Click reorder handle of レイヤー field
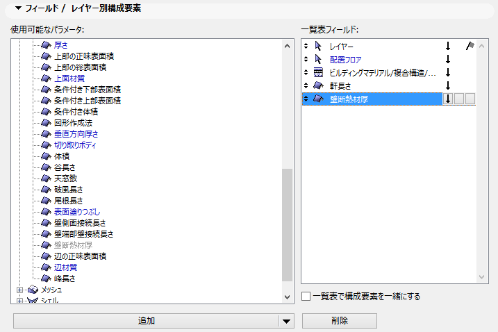Image resolution: width=498 pixels, height=332 pixels. click(x=306, y=47)
